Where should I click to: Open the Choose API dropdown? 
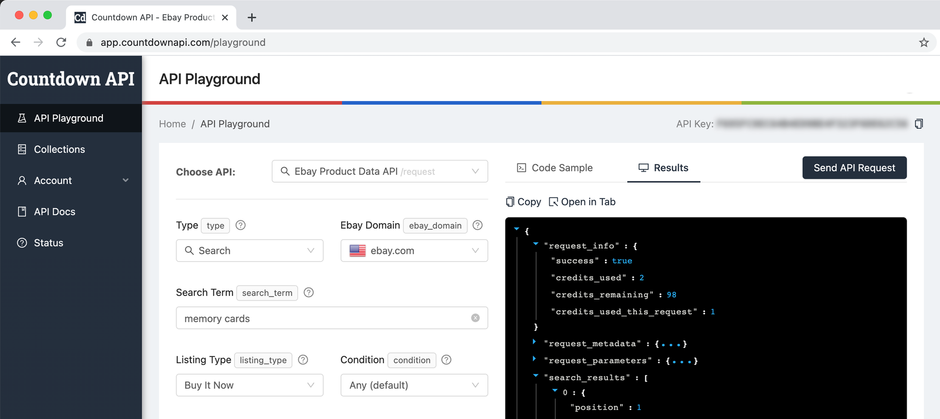tap(380, 171)
